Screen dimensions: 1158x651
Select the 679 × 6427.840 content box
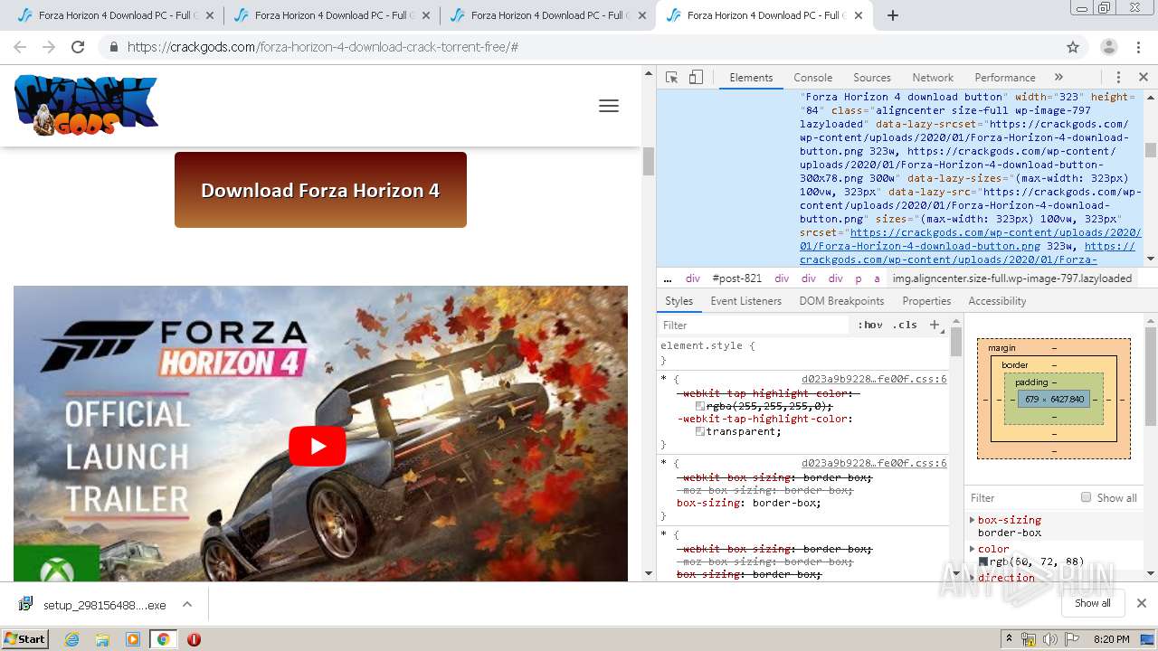(x=1054, y=399)
